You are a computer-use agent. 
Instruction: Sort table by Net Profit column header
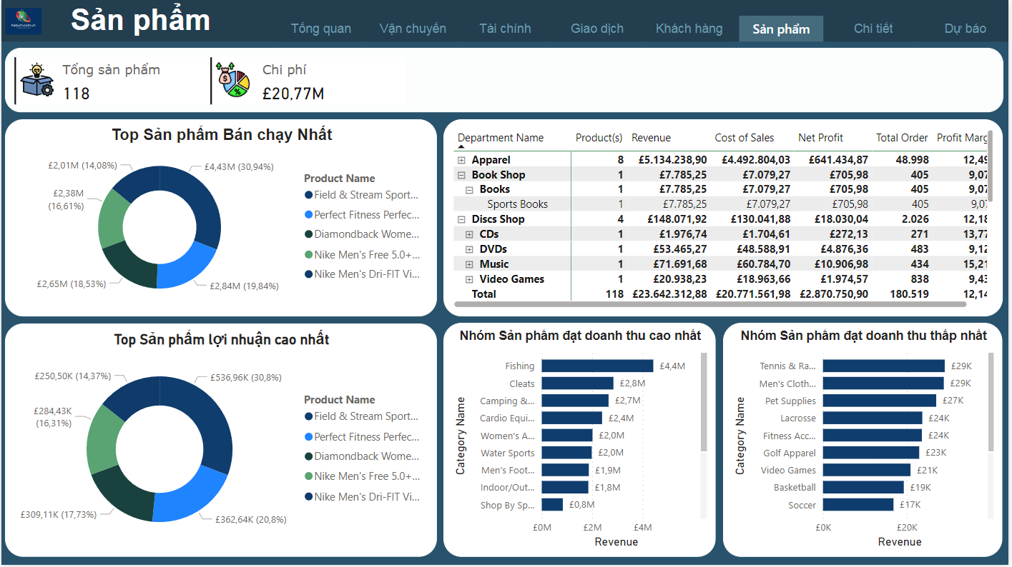[x=820, y=138]
